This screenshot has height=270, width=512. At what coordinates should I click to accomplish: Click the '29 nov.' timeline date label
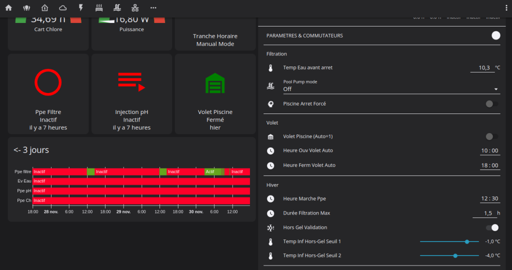[x=123, y=212]
